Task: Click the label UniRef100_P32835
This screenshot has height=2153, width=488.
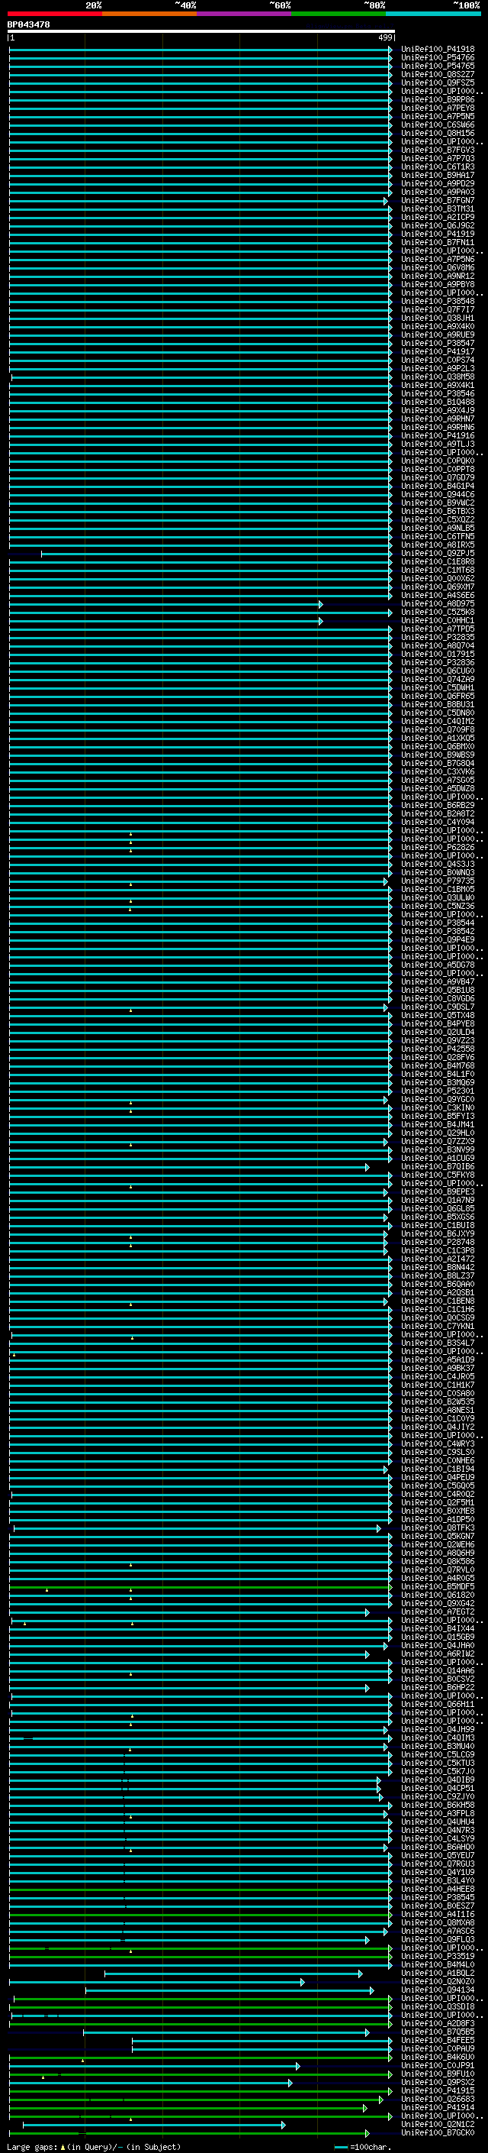Action: (x=438, y=638)
